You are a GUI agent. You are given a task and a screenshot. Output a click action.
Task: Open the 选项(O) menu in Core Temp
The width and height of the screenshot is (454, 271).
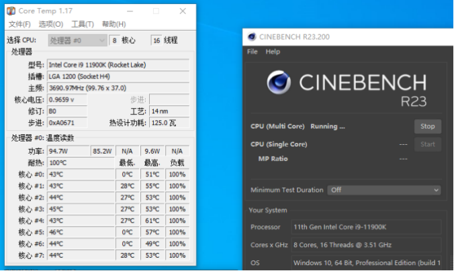tap(51, 24)
